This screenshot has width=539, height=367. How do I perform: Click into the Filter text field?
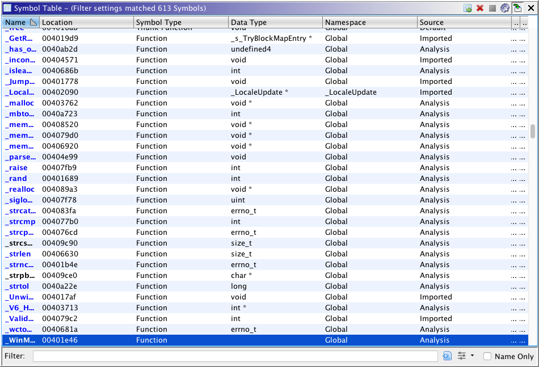tap(235, 356)
